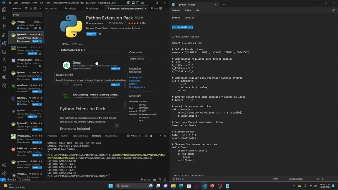Open the Search view in activity bar
338x190 pixels.
(4, 18)
